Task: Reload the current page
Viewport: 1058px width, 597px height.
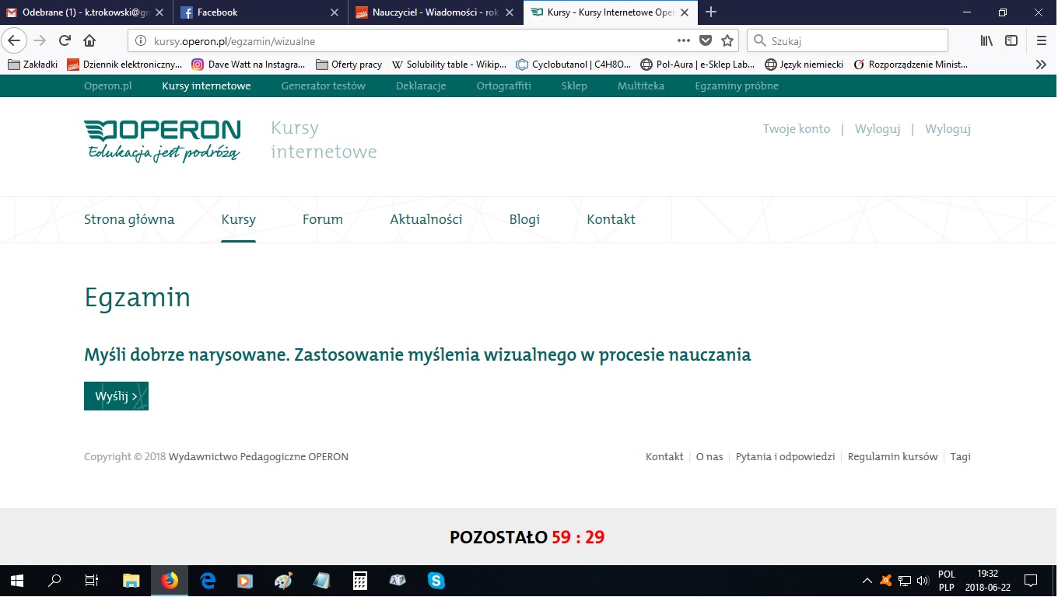Action: coord(65,40)
